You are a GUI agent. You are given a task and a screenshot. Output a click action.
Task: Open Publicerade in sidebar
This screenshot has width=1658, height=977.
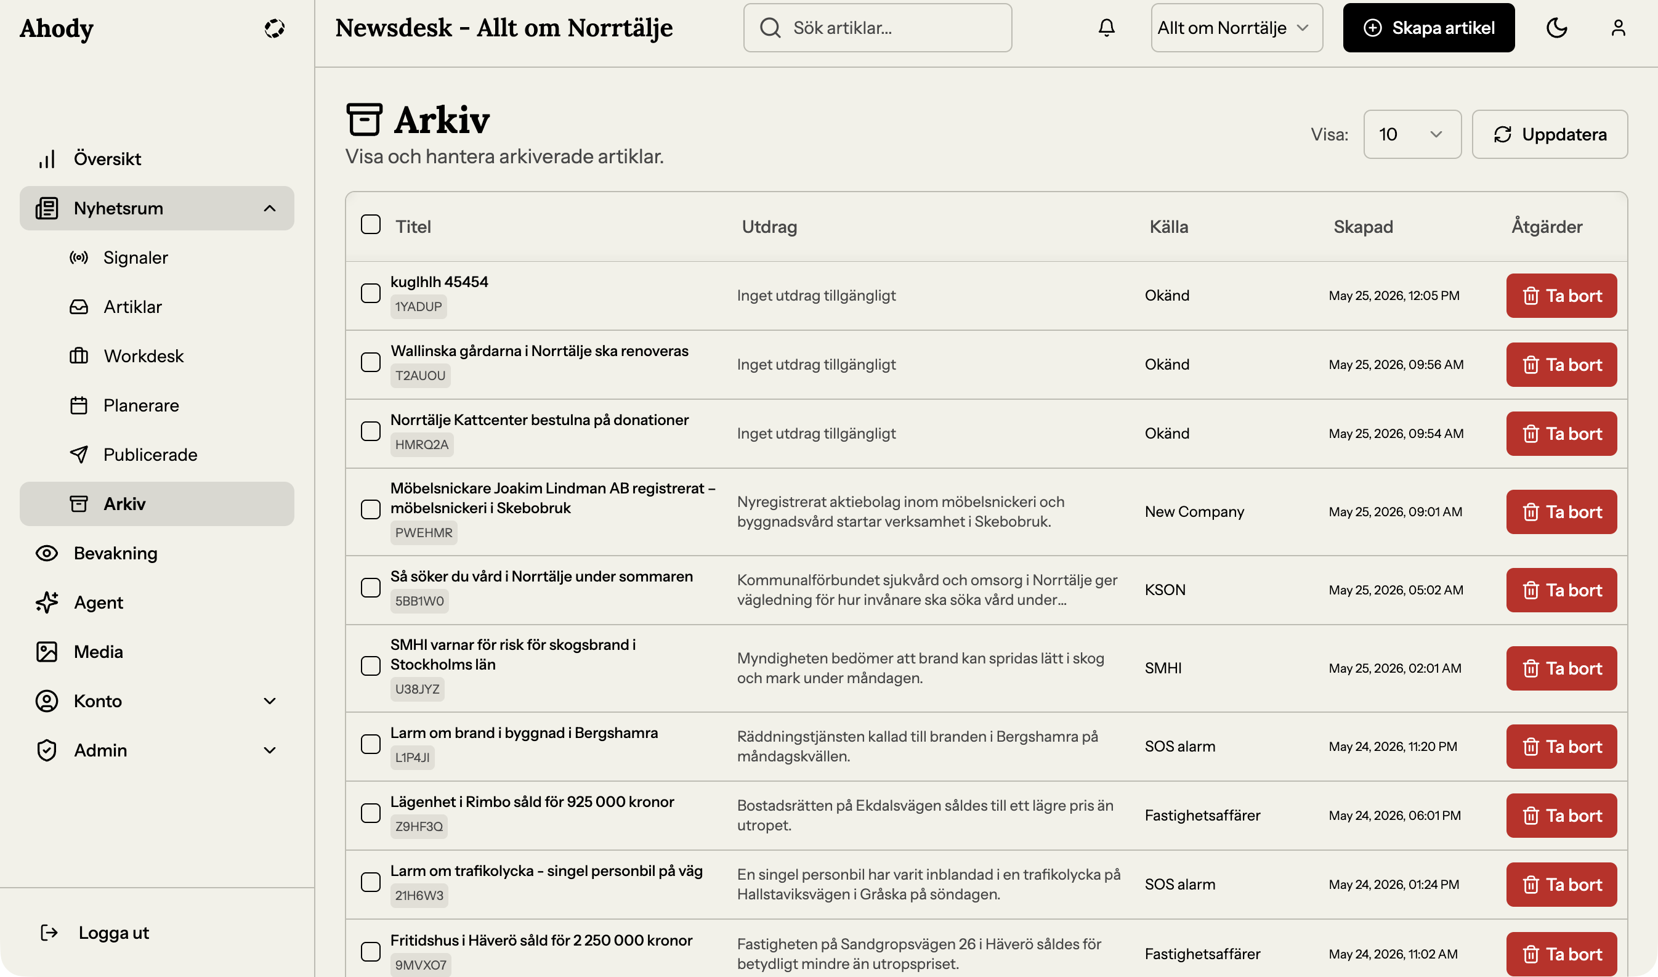click(x=156, y=455)
